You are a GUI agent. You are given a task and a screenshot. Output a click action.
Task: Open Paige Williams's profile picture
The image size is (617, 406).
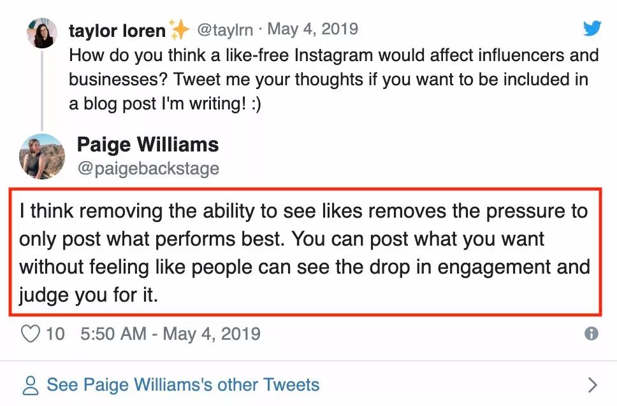pyautogui.click(x=42, y=157)
